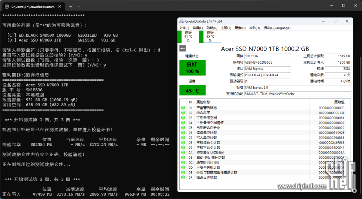
Task: Click the power-on time value 1 小时
Action: click(338, 81)
